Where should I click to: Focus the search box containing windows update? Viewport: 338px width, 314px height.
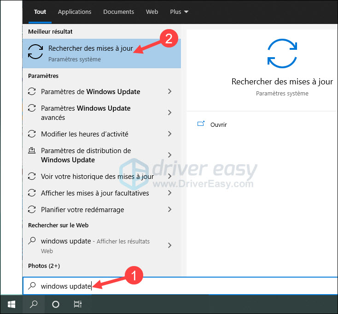tap(180, 286)
